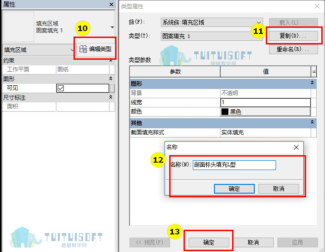The width and height of the screenshot is (325, 252).
Task: Close the Properties (属性) panel
Action: click(x=111, y=4)
